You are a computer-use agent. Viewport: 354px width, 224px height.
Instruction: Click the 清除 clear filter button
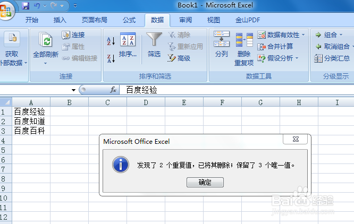(180, 35)
